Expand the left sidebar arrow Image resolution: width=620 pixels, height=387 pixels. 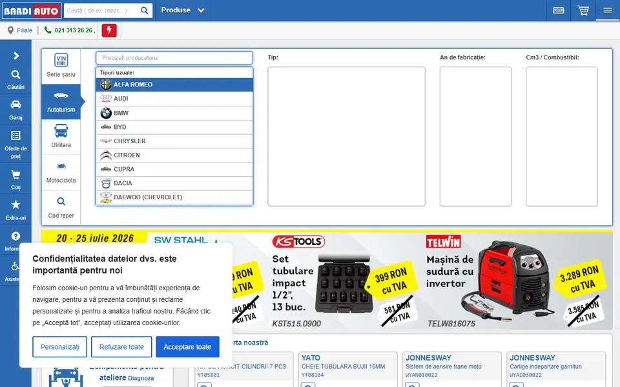(15, 55)
